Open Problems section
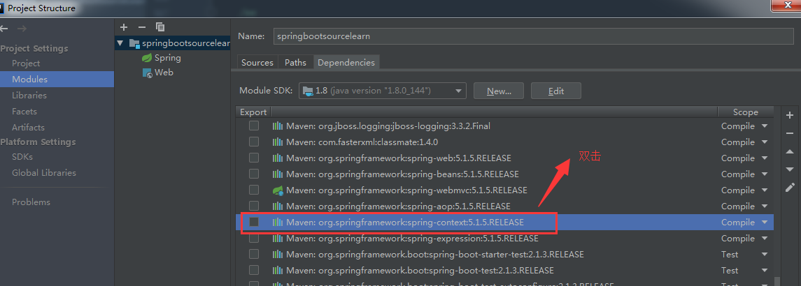 tap(31, 202)
